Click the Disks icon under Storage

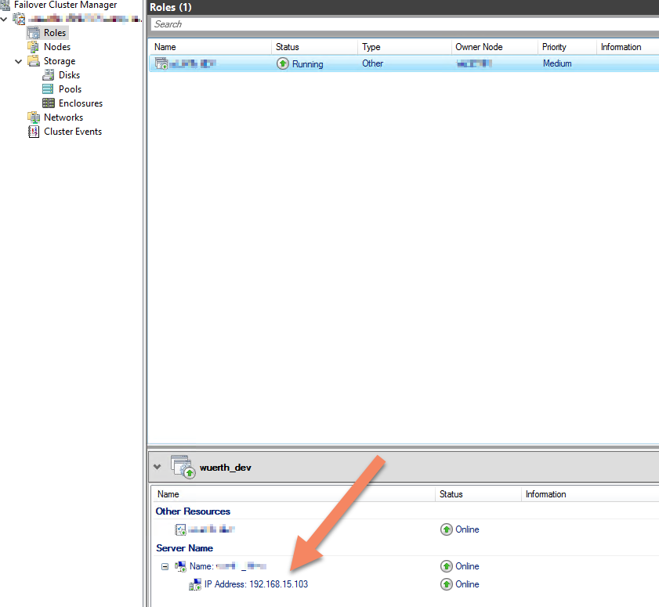pyautogui.click(x=48, y=75)
